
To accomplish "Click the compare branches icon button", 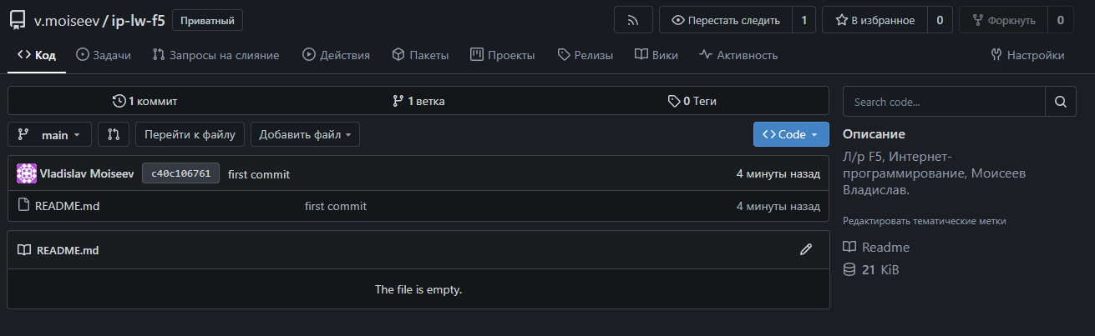I will (x=114, y=134).
